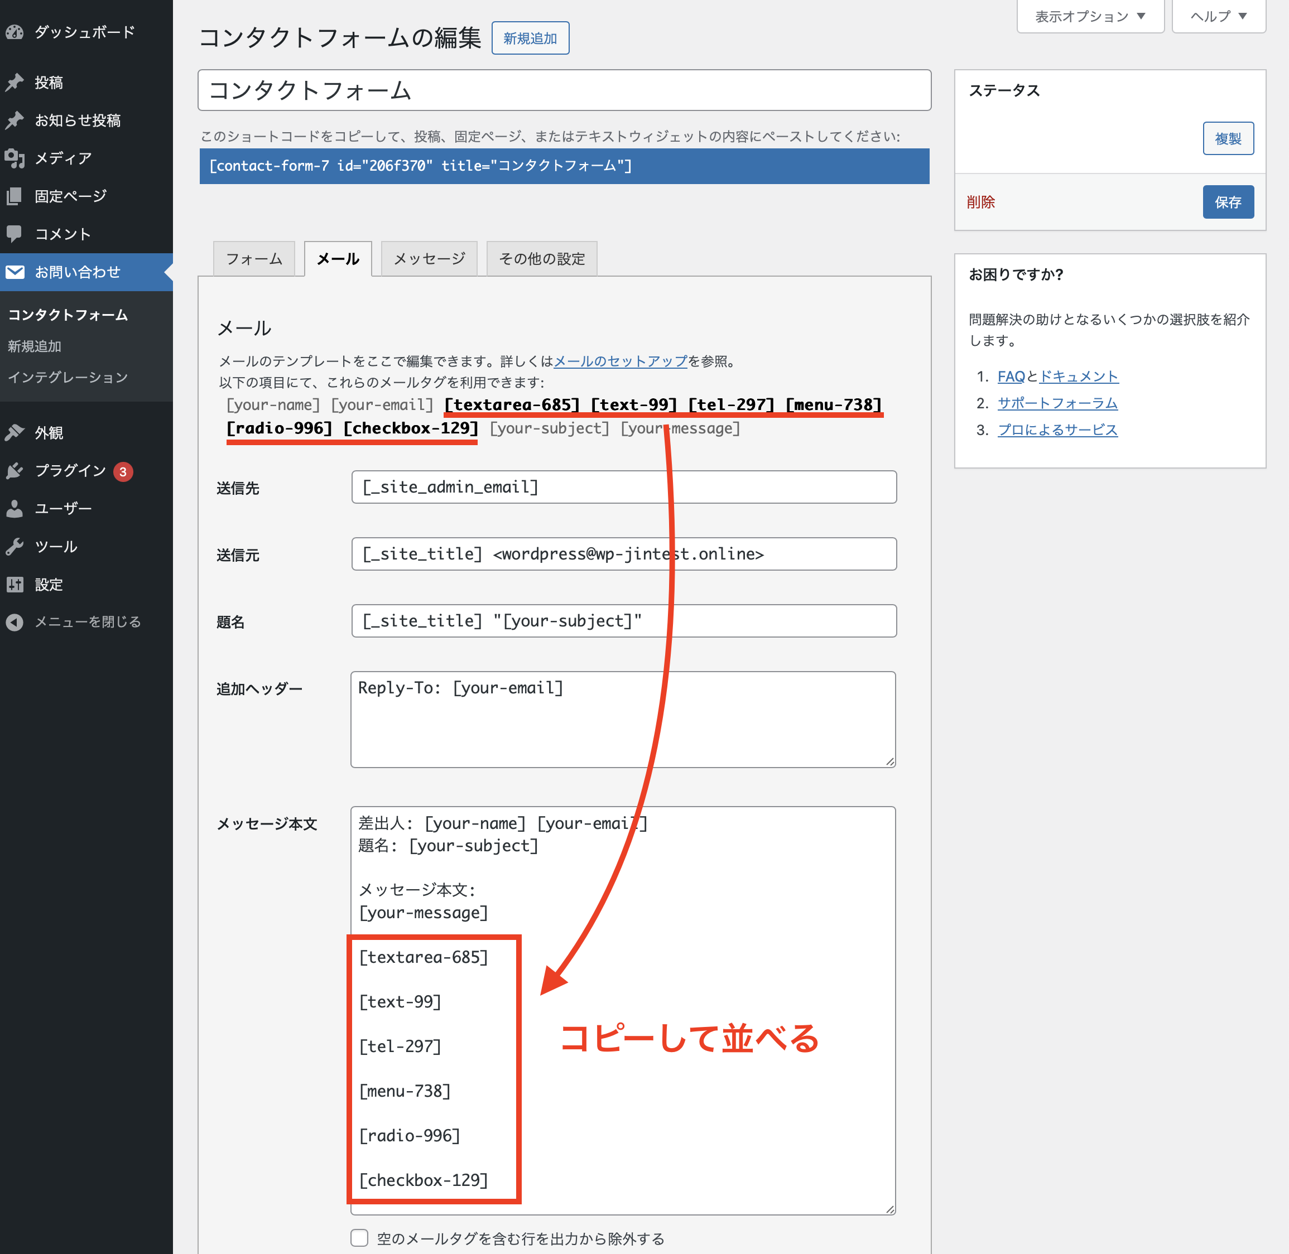Screen dimensions: 1289x1254
Task: Click the 複製 duplicate button
Action: pos(1228,138)
